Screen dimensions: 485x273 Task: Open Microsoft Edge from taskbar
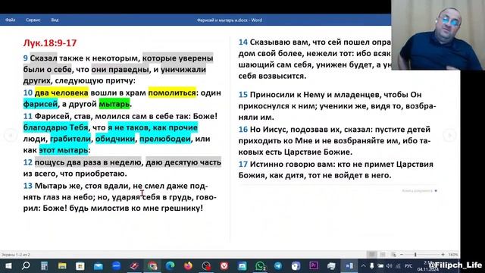coord(170,266)
